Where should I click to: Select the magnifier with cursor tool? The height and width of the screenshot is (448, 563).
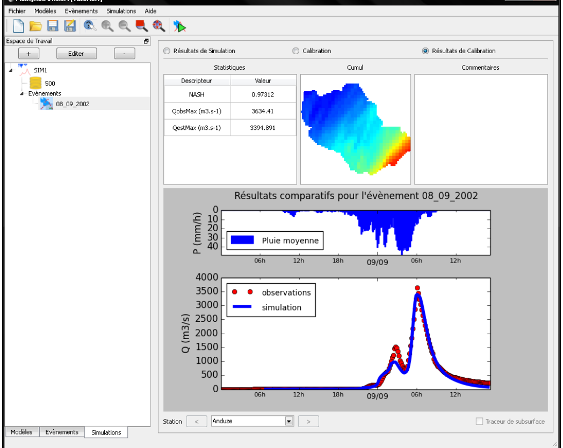(x=90, y=25)
